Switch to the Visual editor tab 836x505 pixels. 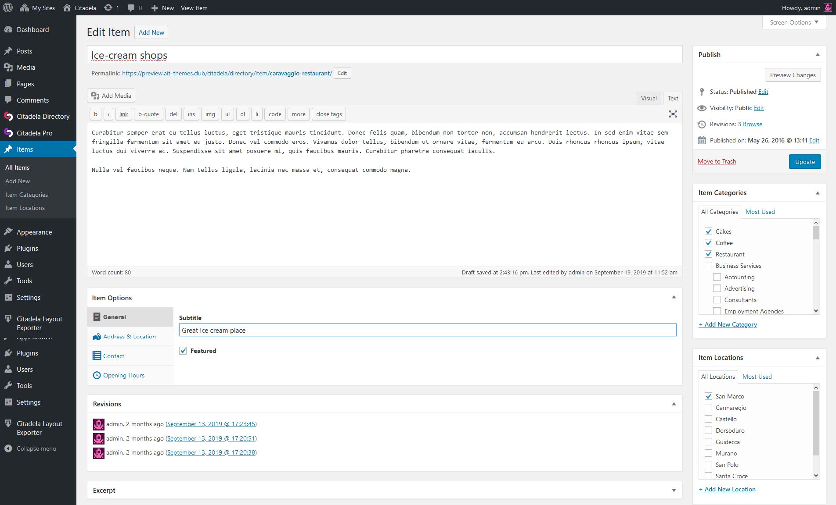pyautogui.click(x=649, y=98)
